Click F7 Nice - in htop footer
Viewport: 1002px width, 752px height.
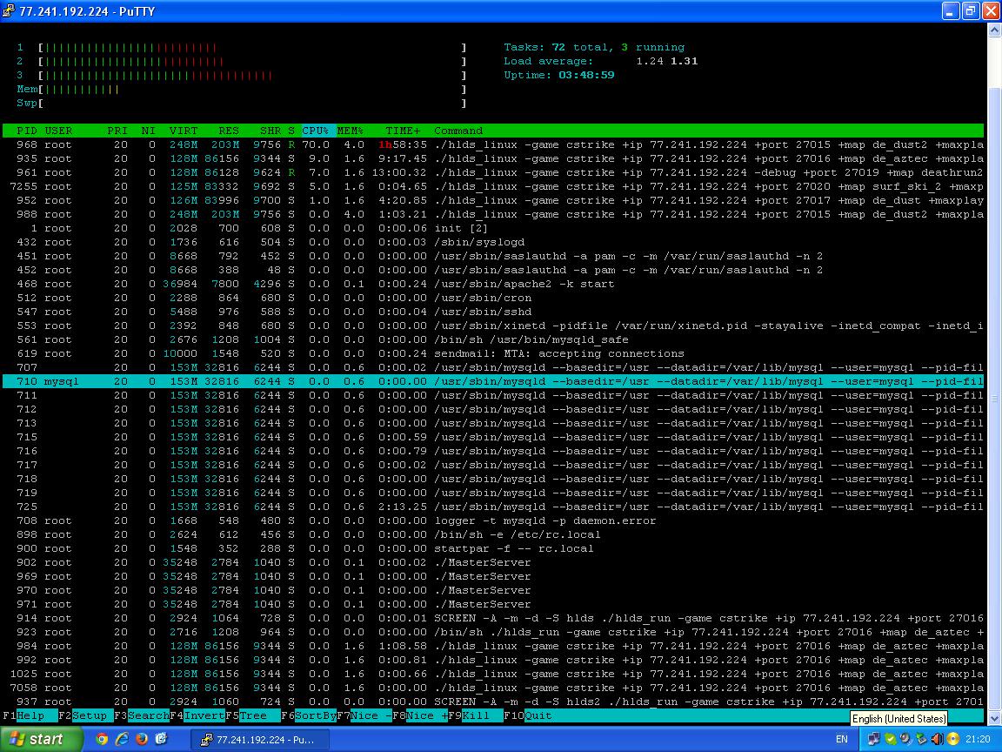tap(364, 715)
